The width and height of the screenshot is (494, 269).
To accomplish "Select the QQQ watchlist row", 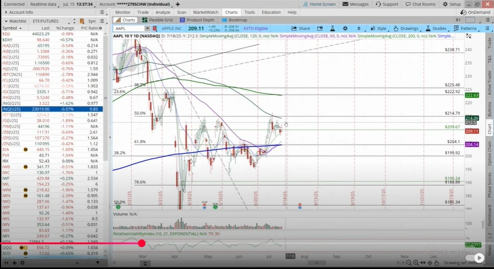I will point(52,248).
